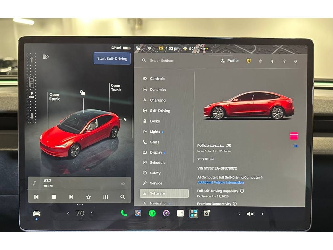Select the Software menu item

pos(164,193)
